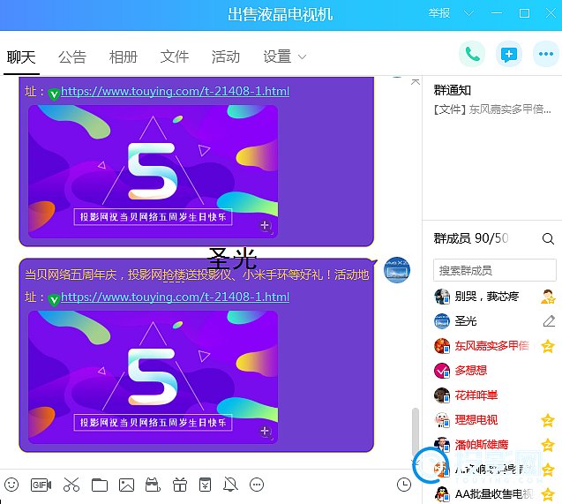
Task: Insert a picture with image icon
Action: [x=126, y=485]
